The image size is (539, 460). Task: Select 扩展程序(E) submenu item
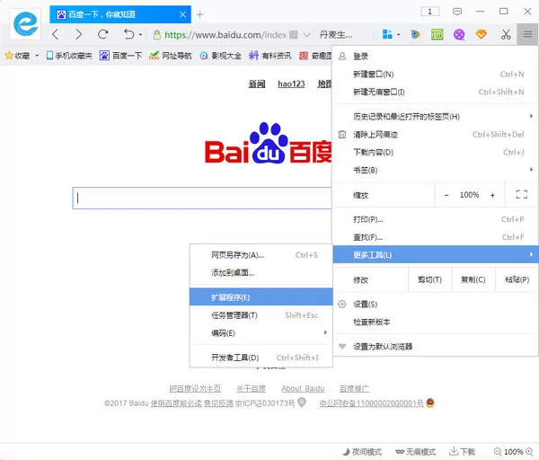[261, 297]
